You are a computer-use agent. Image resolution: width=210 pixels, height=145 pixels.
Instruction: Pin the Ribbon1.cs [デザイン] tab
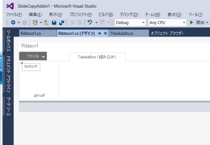[x=99, y=33]
